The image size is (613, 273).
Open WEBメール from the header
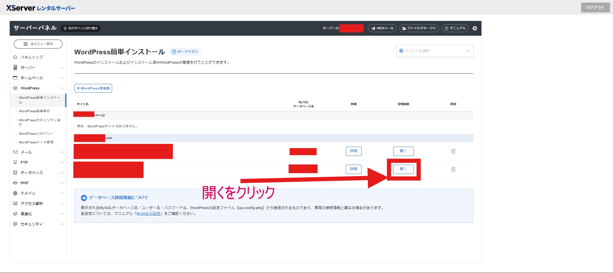pos(382,28)
